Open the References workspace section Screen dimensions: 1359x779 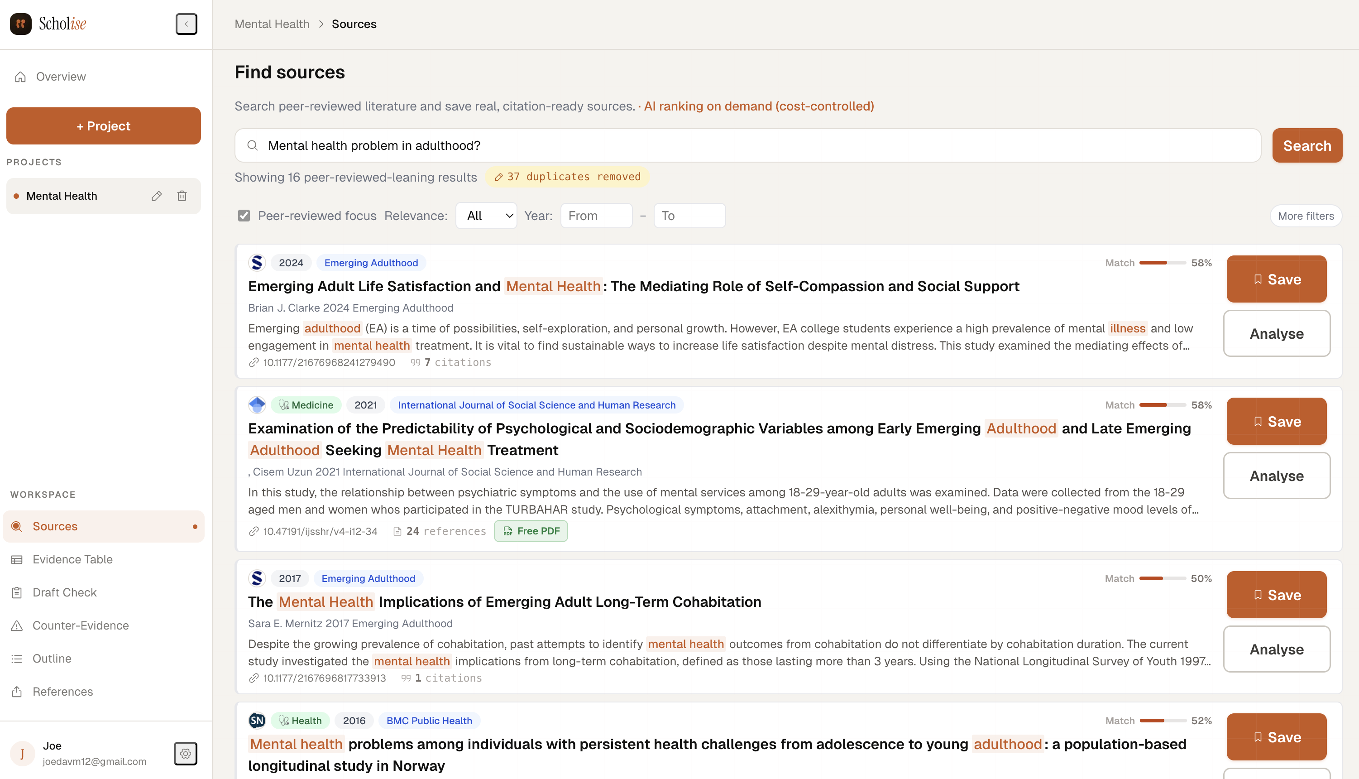[62, 691]
